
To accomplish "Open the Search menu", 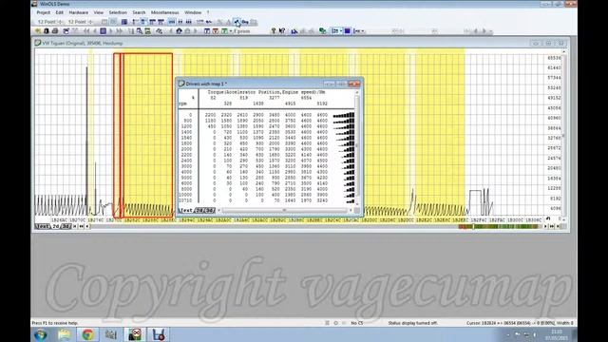I will 139,12.
